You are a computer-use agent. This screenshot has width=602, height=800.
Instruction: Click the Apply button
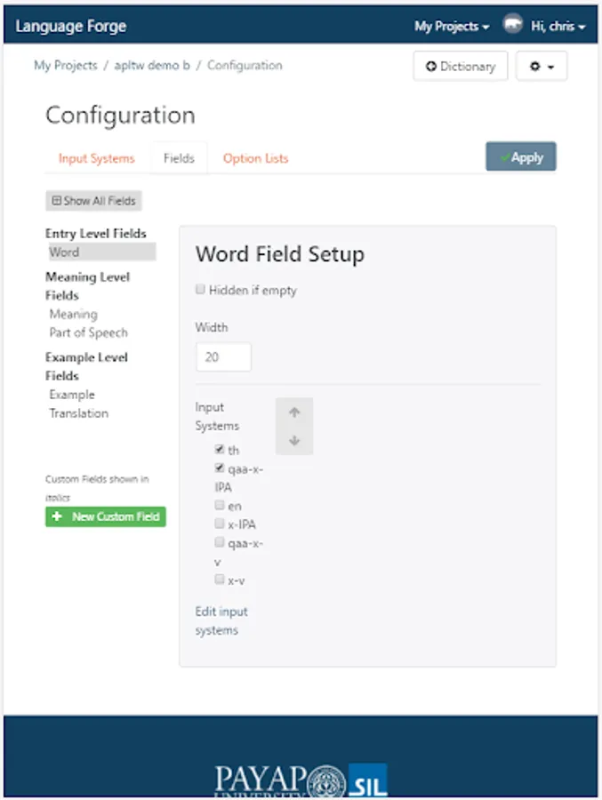tap(521, 156)
